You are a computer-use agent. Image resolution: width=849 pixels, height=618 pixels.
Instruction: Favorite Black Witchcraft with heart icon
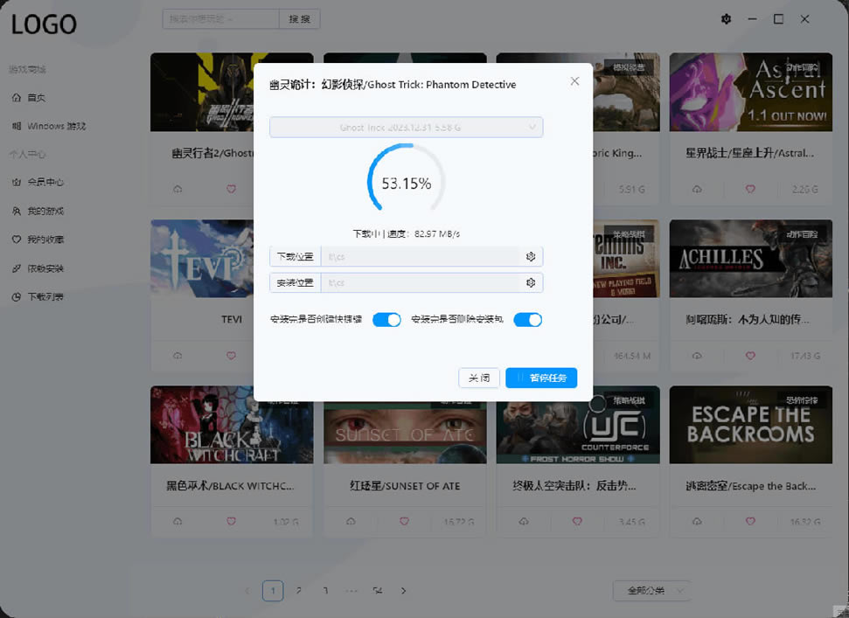pyautogui.click(x=231, y=521)
